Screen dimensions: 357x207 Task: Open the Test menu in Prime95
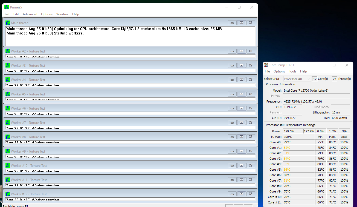(7, 14)
